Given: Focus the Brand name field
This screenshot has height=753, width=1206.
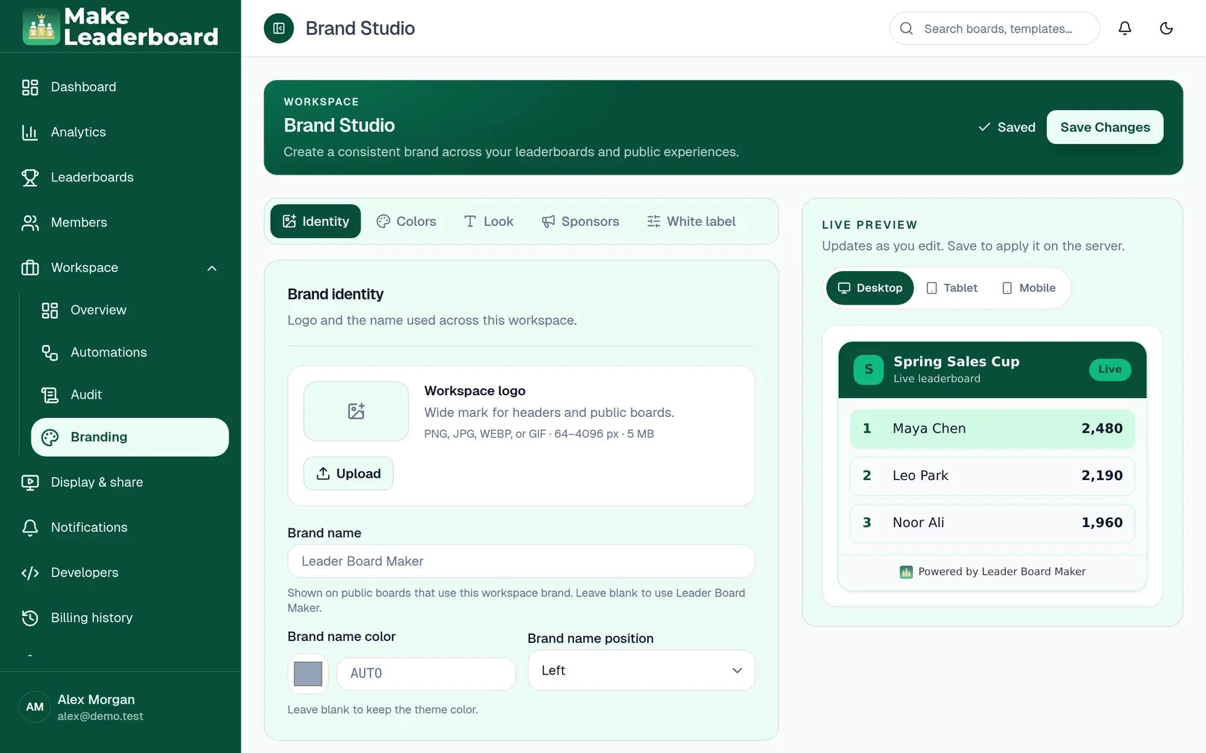Looking at the screenshot, I should pyautogui.click(x=521, y=561).
